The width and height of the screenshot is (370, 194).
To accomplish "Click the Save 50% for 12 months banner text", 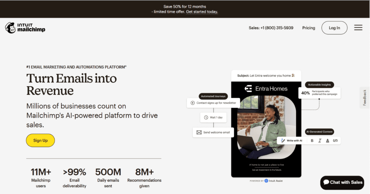I will 185,7.
